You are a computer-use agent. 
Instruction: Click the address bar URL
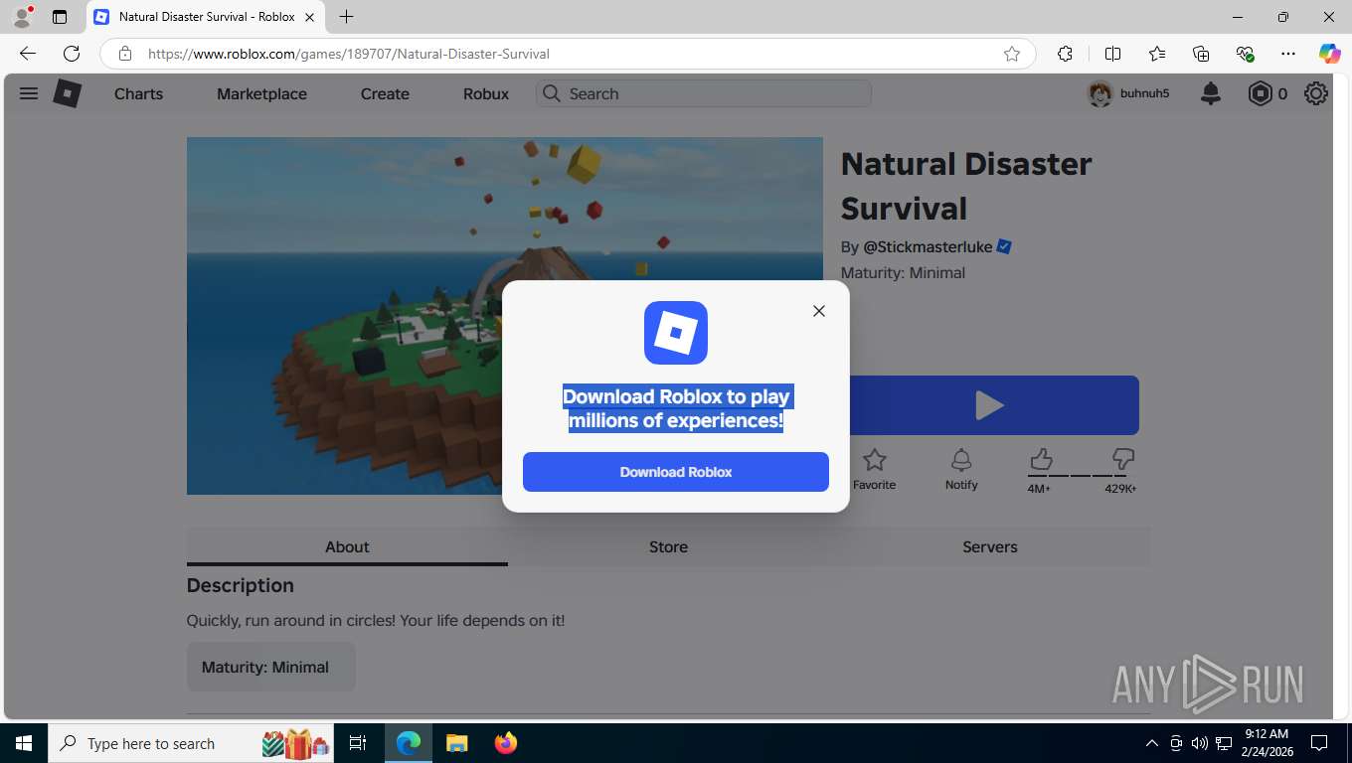[348, 54]
